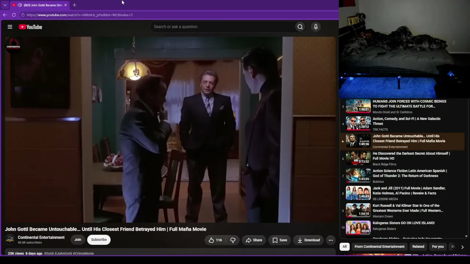Viewport: 470px width, 264px height.
Task: Select the 'Related' filter chip
Action: coord(418,247)
